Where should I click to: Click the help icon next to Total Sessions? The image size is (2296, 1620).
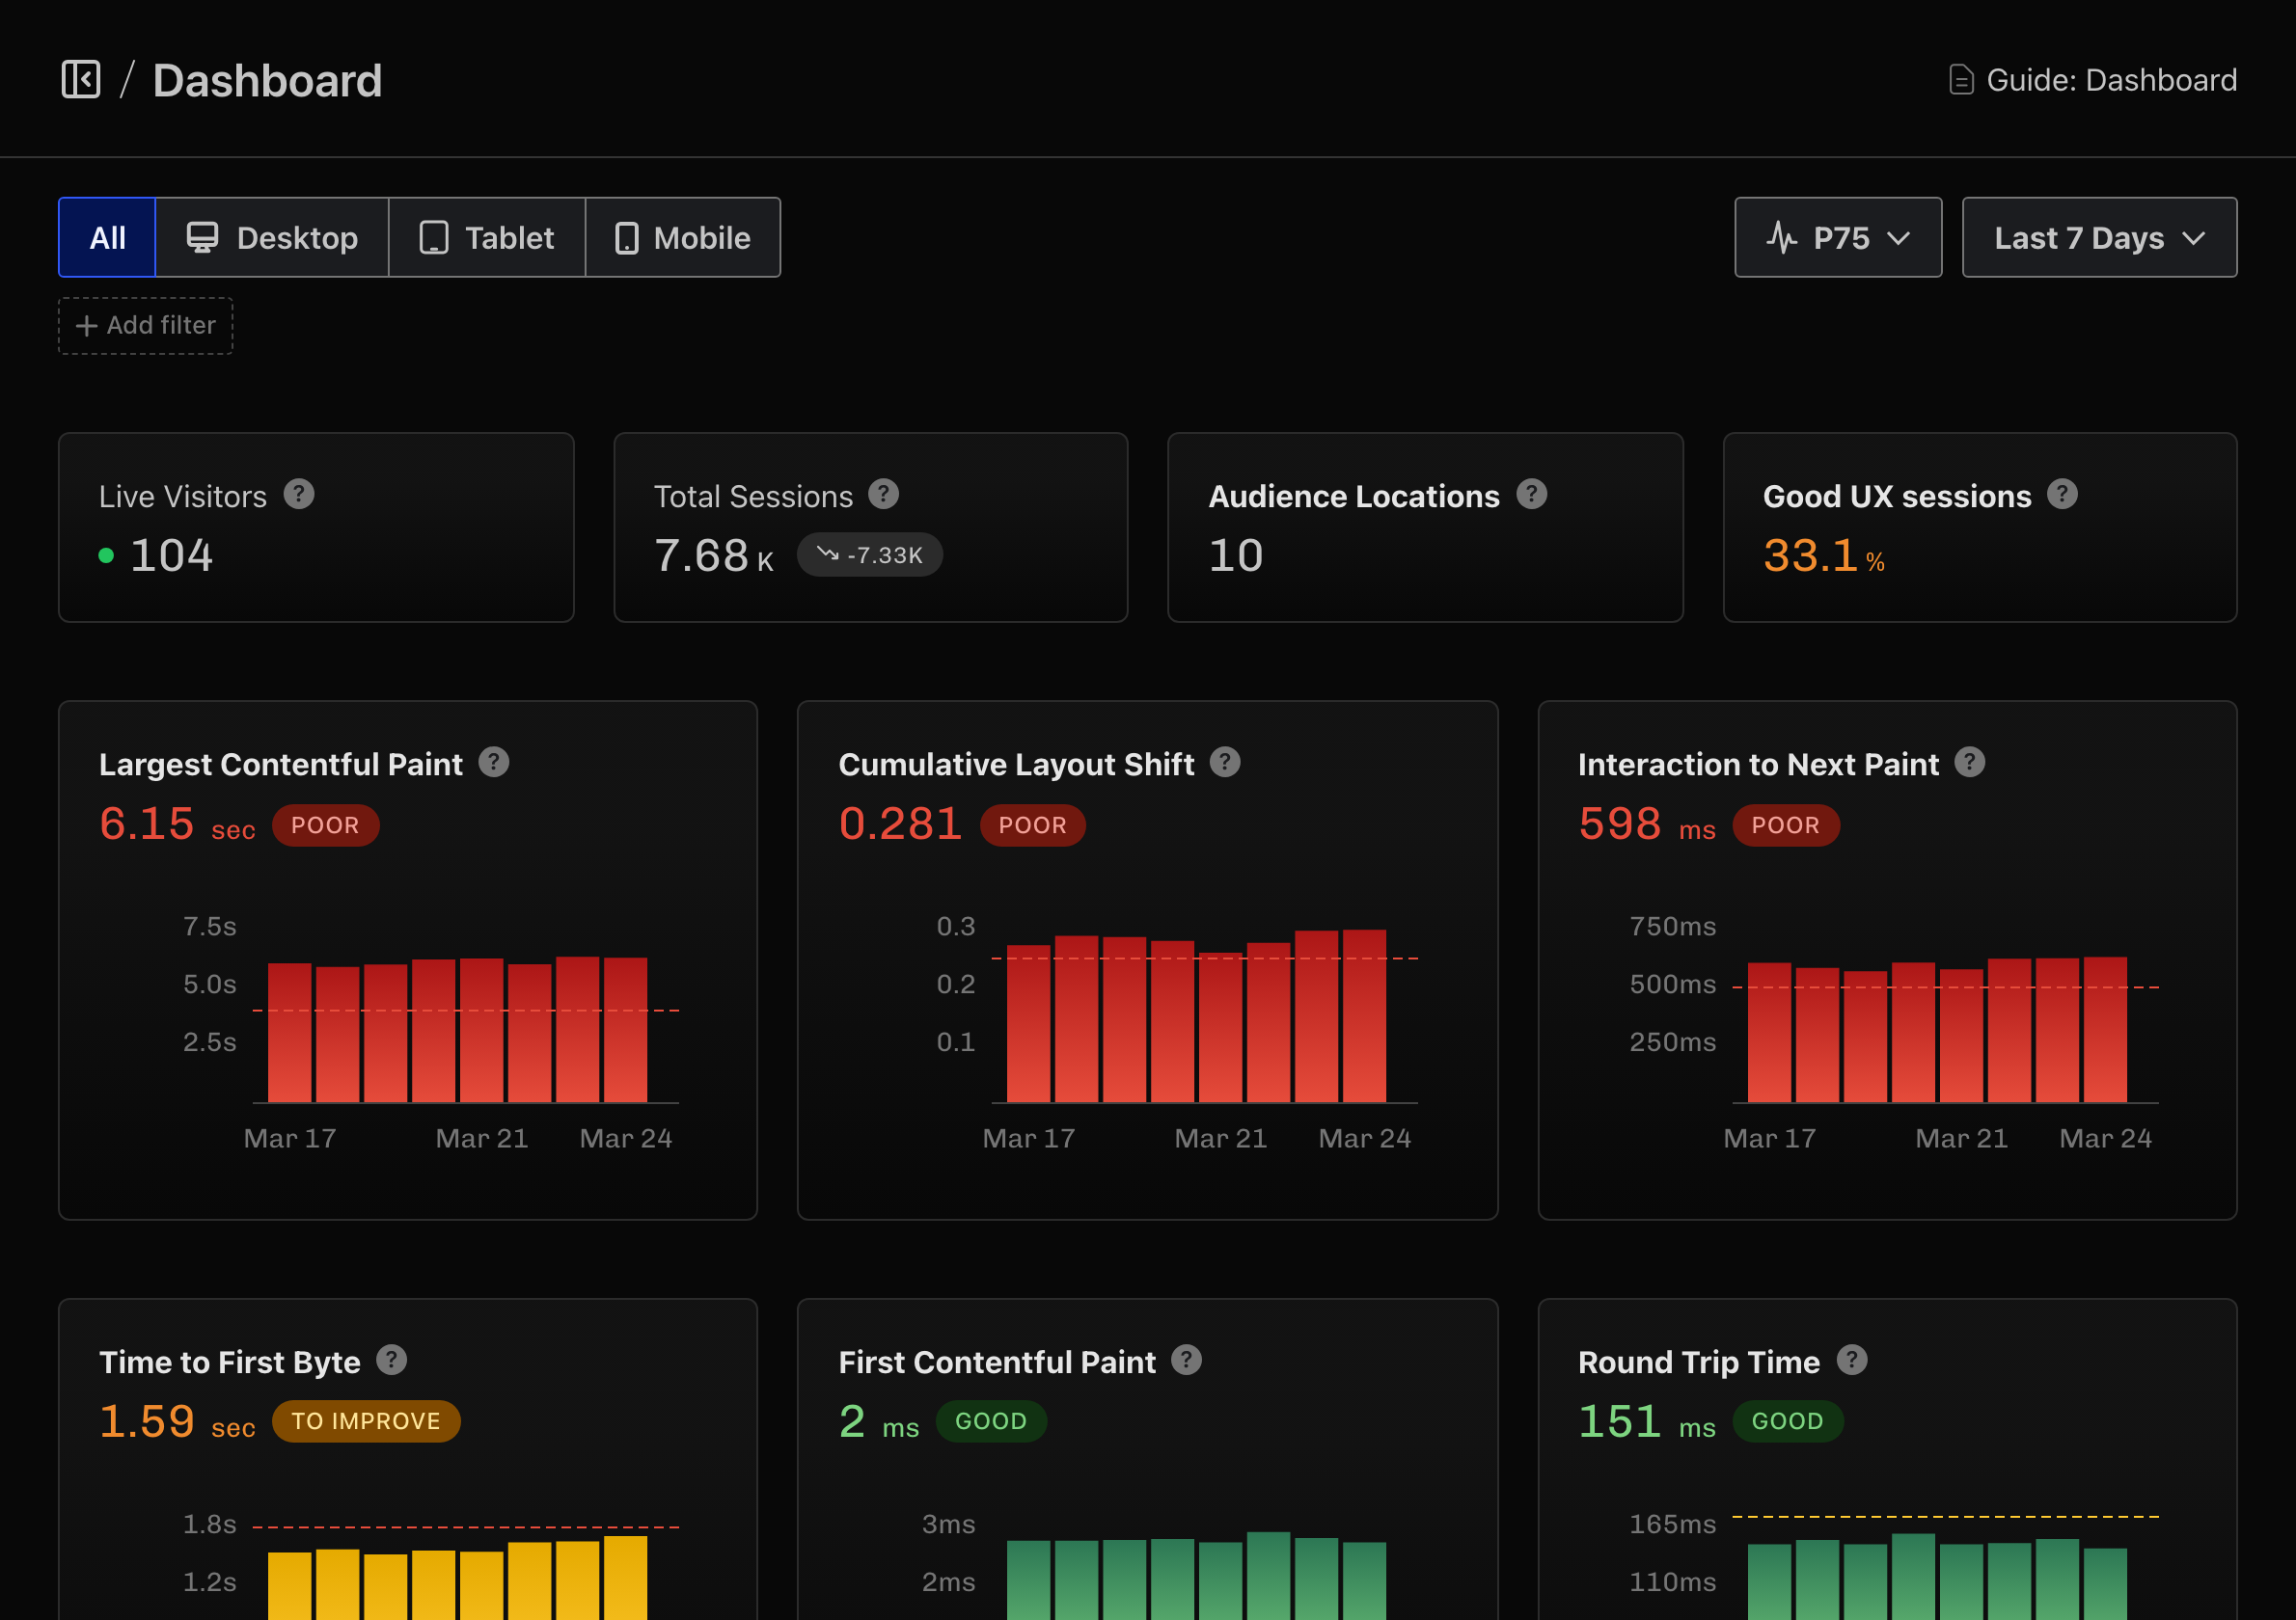coord(883,494)
